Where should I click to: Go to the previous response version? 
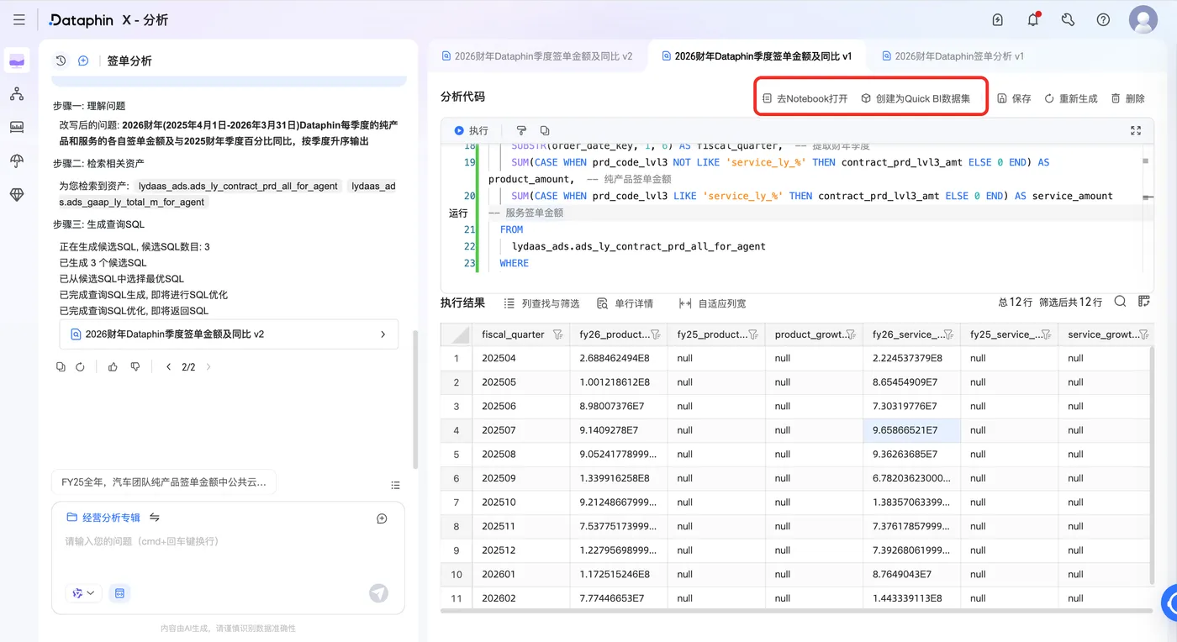click(168, 367)
